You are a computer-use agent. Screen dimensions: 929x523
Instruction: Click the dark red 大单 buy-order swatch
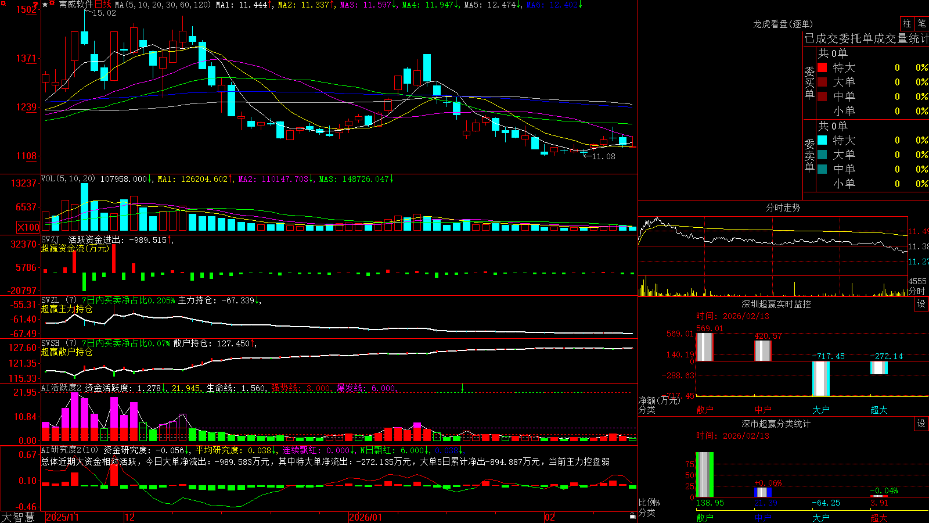(x=822, y=82)
